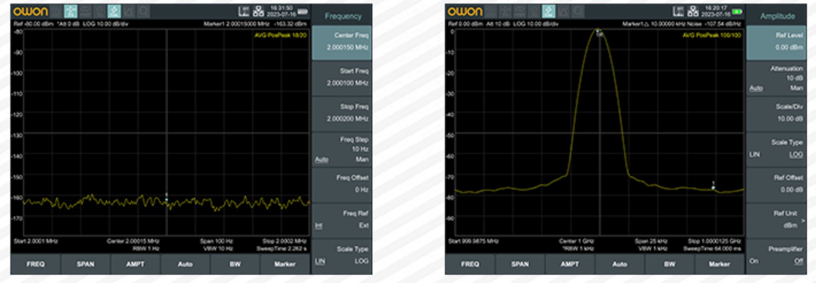The image size is (816, 283).
Task: Open the BW menu on the right screen
Action: point(670,264)
